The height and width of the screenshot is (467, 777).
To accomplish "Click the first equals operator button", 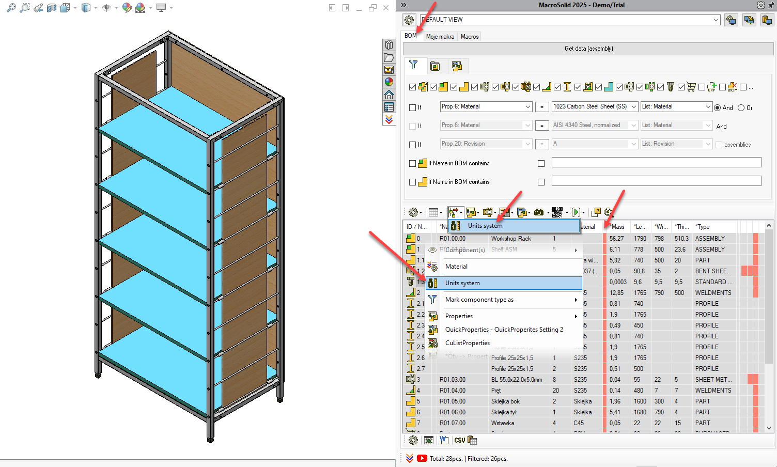I will pyautogui.click(x=541, y=107).
